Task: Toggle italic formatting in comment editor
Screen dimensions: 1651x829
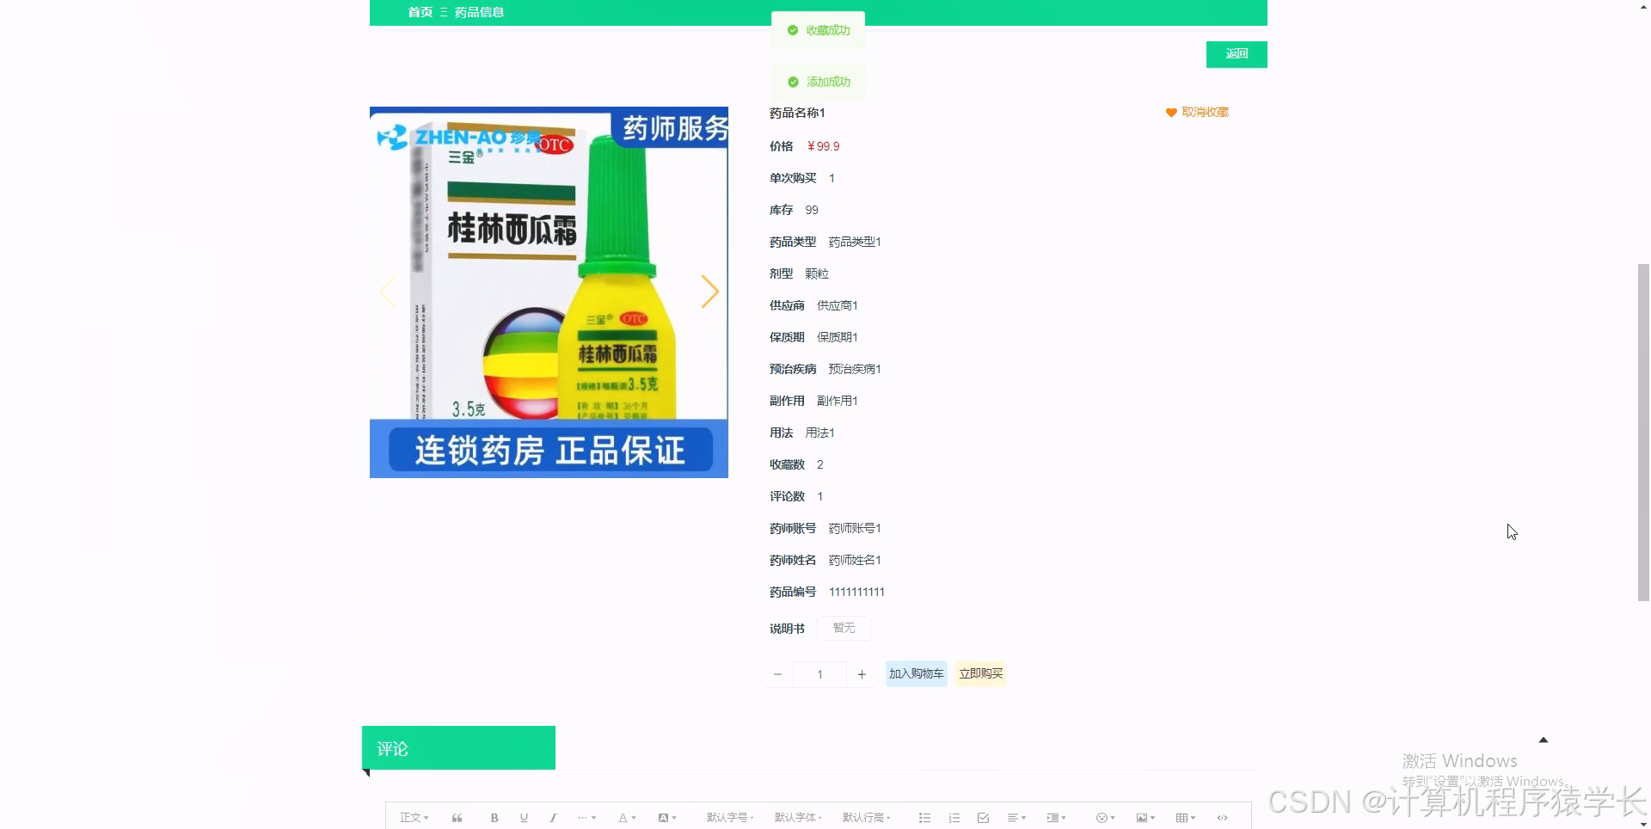Action: (553, 818)
